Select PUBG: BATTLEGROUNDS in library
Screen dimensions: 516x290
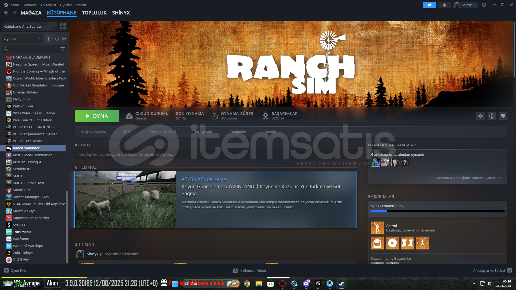(33, 127)
